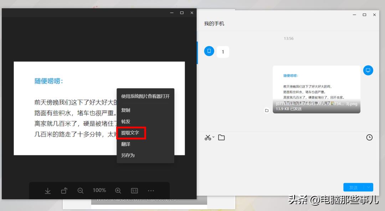Zoom out of the image
This screenshot has height=211, width=385.
[81, 190]
